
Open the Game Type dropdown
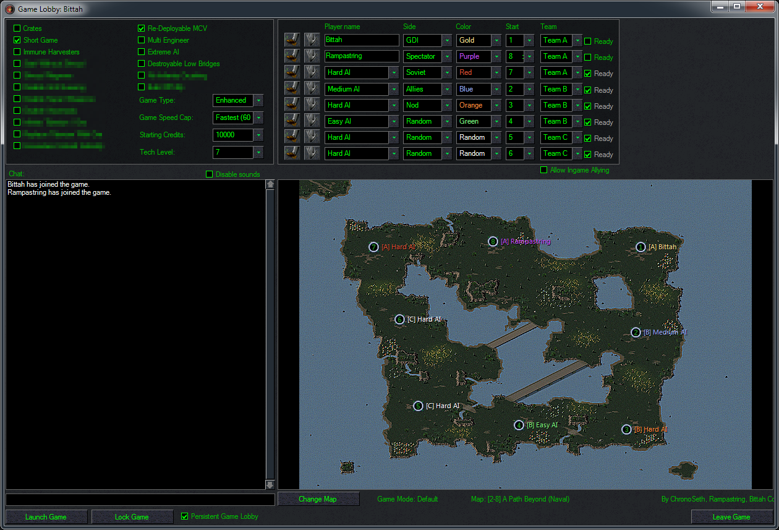point(238,100)
